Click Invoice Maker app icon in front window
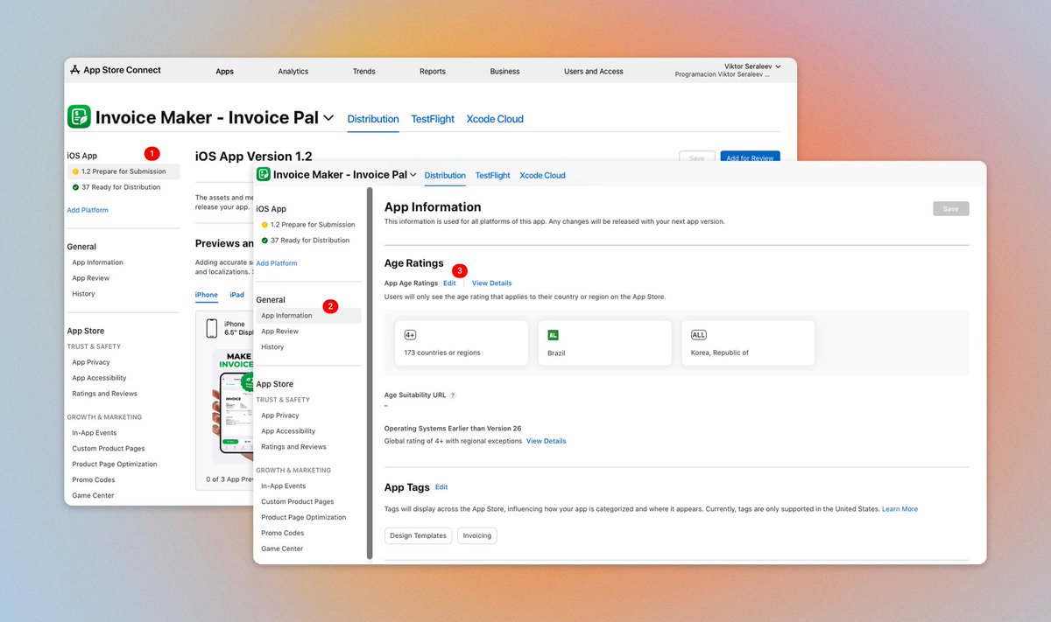Image resolution: width=1051 pixels, height=622 pixels. (263, 175)
